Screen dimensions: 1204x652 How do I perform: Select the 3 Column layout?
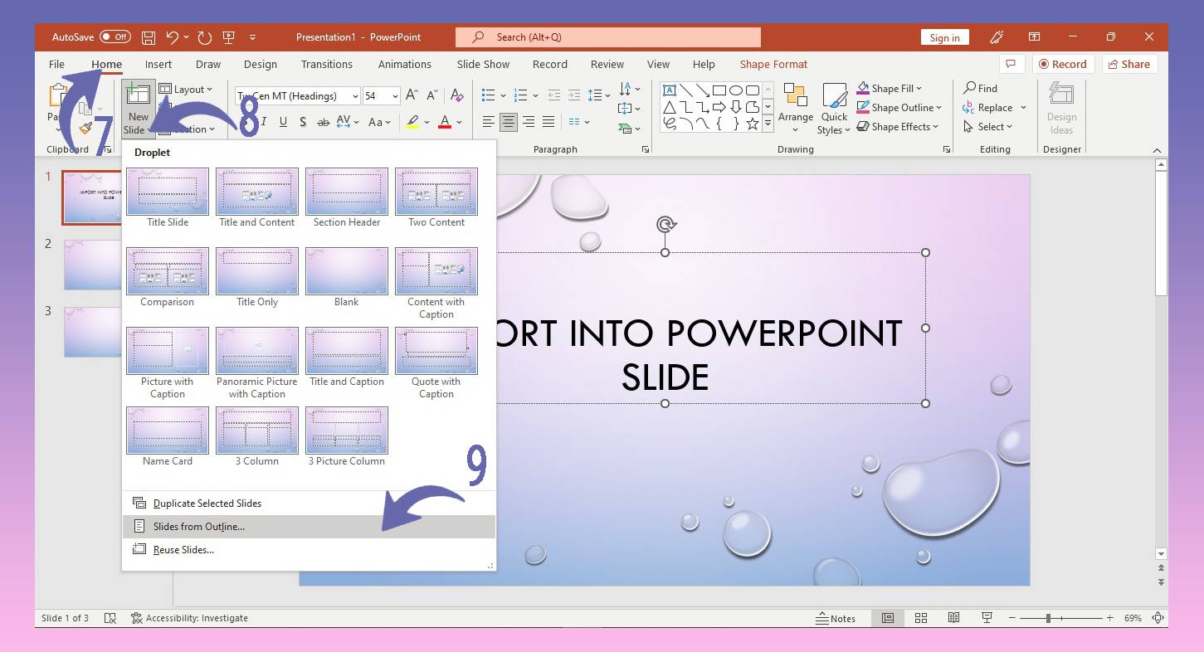(x=257, y=437)
